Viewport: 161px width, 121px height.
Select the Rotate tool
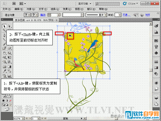point(4,53)
